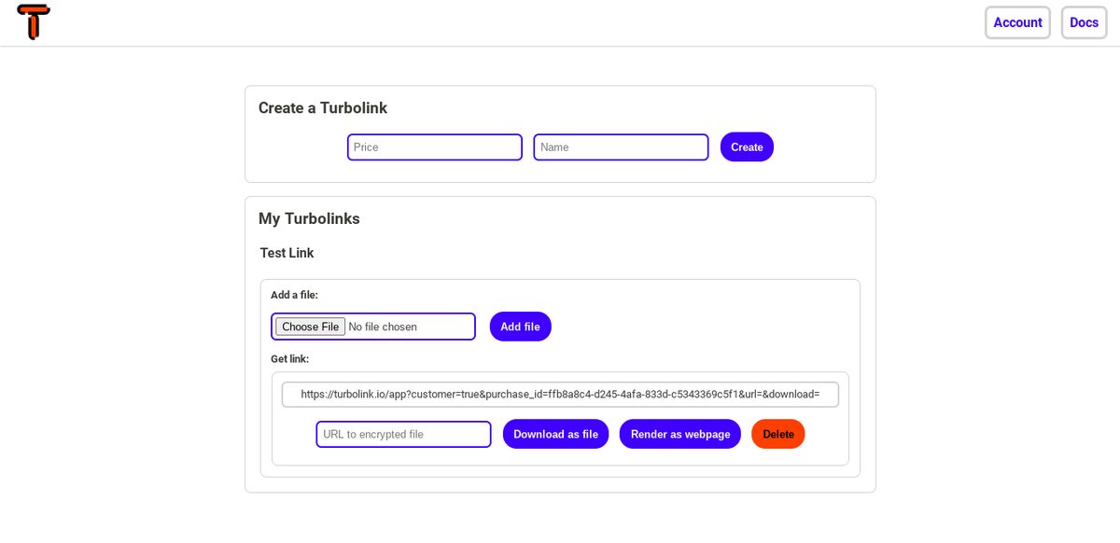Click Render as webpage
The height and width of the screenshot is (543, 1120).
pos(680,434)
